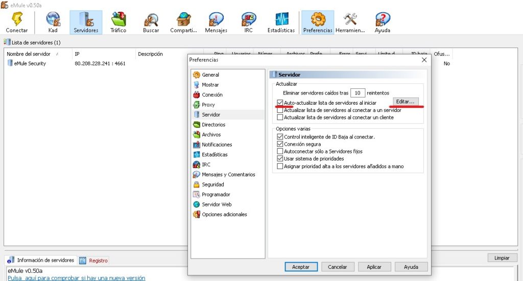523x281 pixels.
Task: Click the Cancelar button
Action: (337, 267)
